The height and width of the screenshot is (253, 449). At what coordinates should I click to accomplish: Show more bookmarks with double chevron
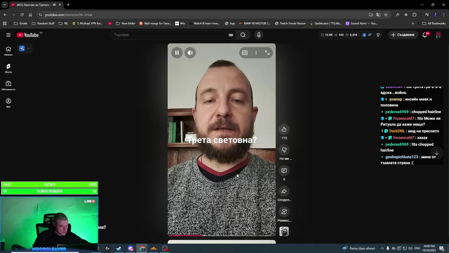(413, 24)
